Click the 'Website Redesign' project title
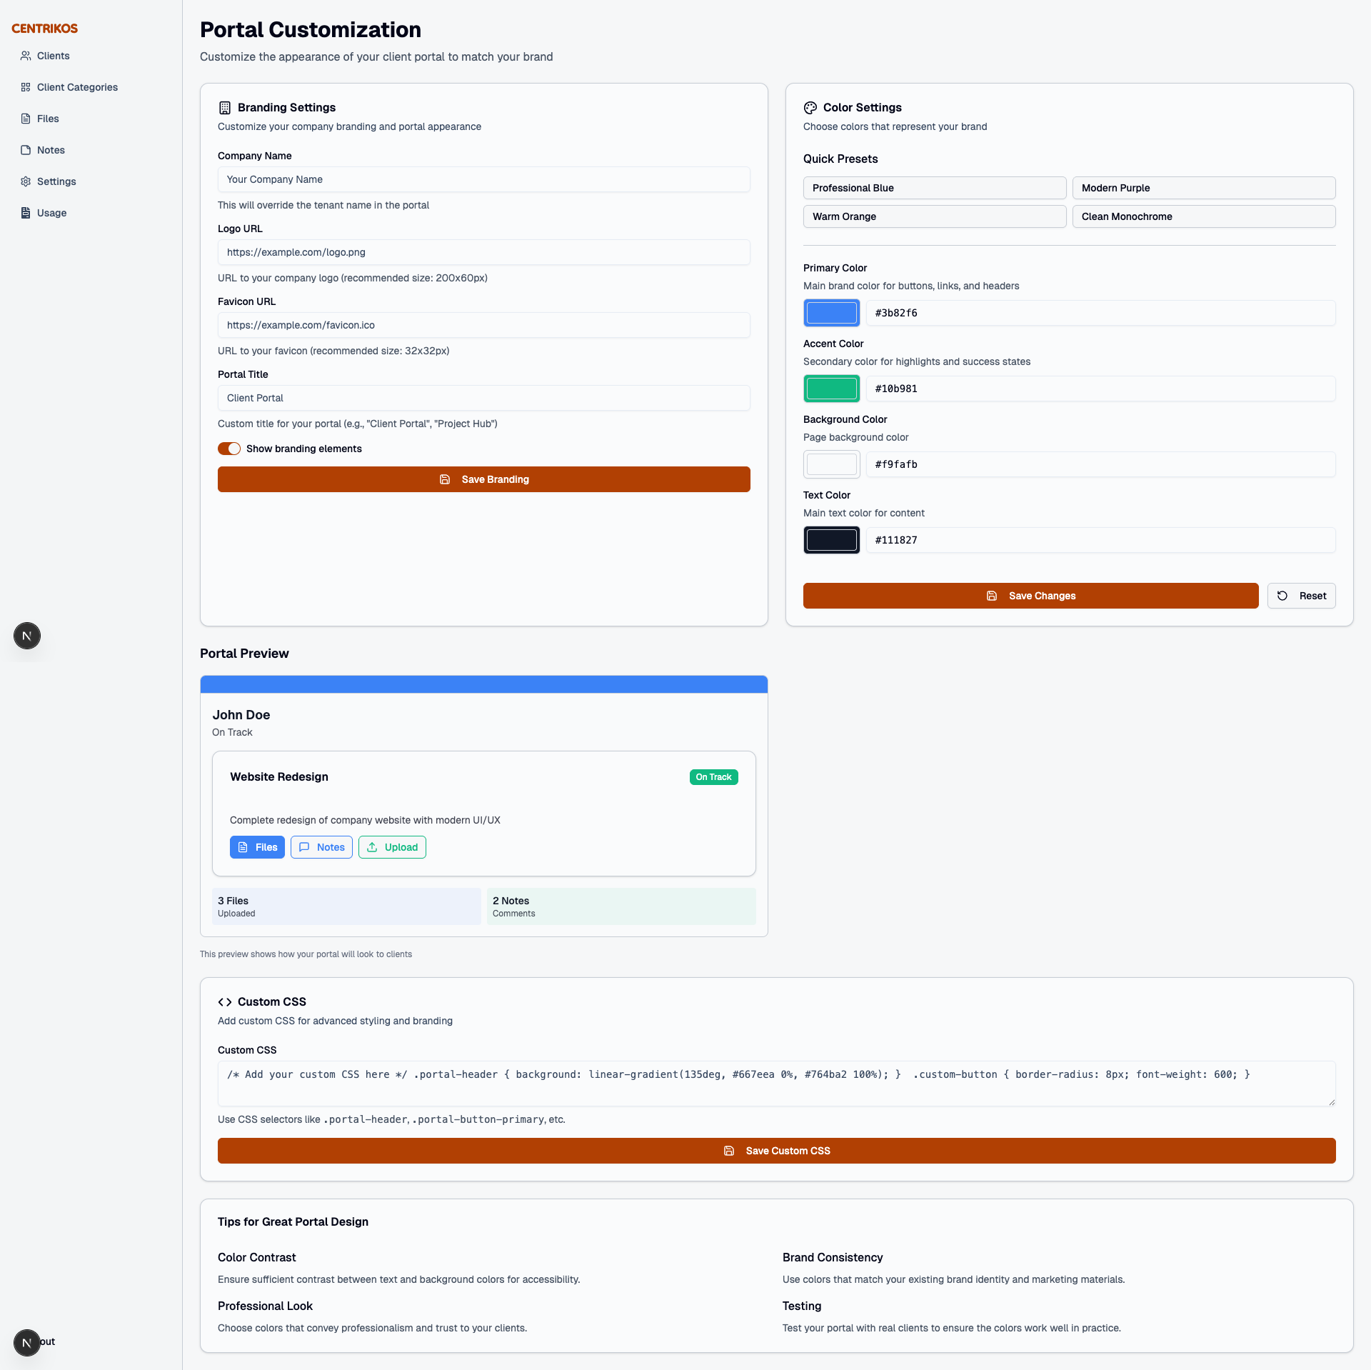Screen dimensions: 1371x1370 (279, 776)
